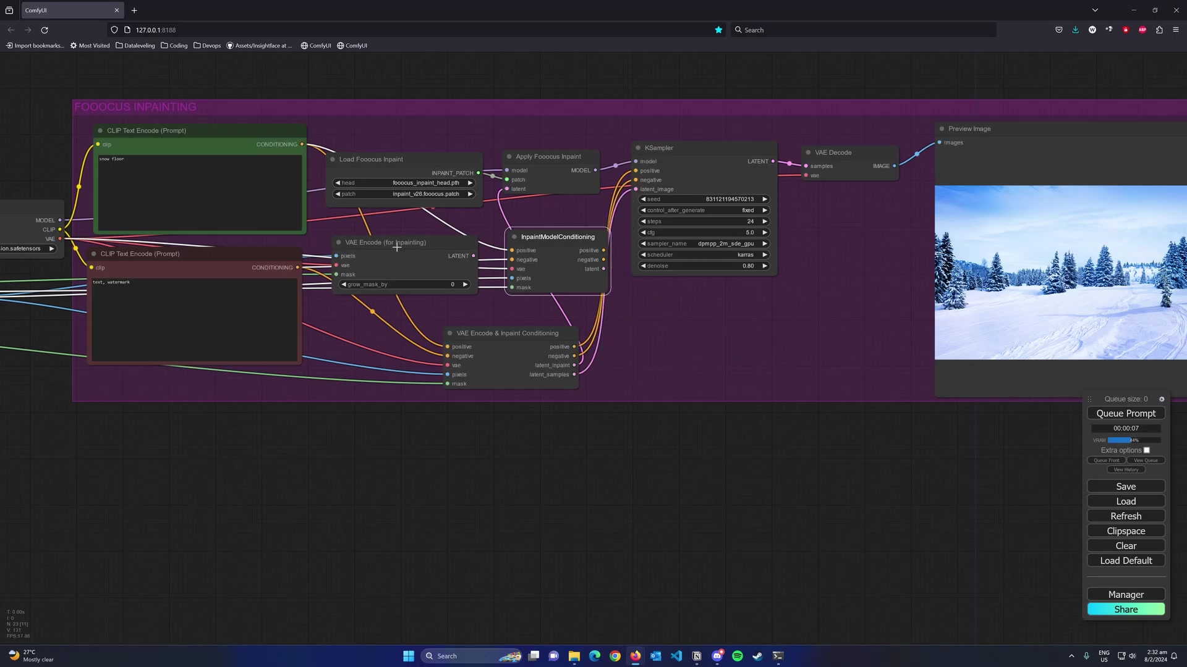Toggle the Extra options checkbox

pyautogui.click(x=1147, y=450)
